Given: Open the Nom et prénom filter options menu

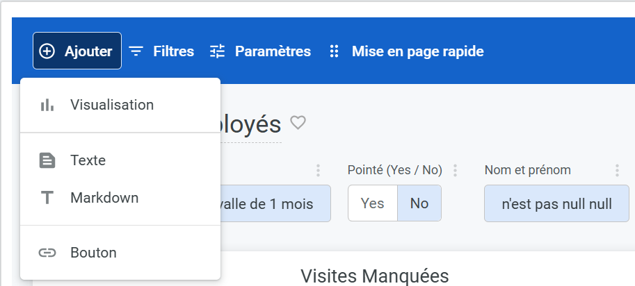Looking at the screenshot, I should (617, 170).
